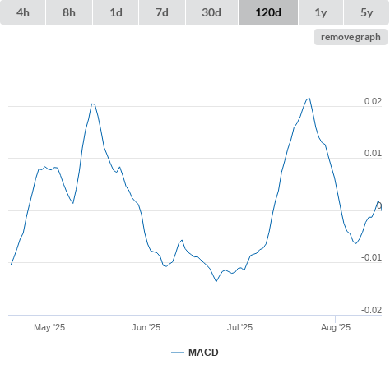Screen dimensions: 390x374
Task: Select the 4h time range tab
Action: click(x=23, y=12)
